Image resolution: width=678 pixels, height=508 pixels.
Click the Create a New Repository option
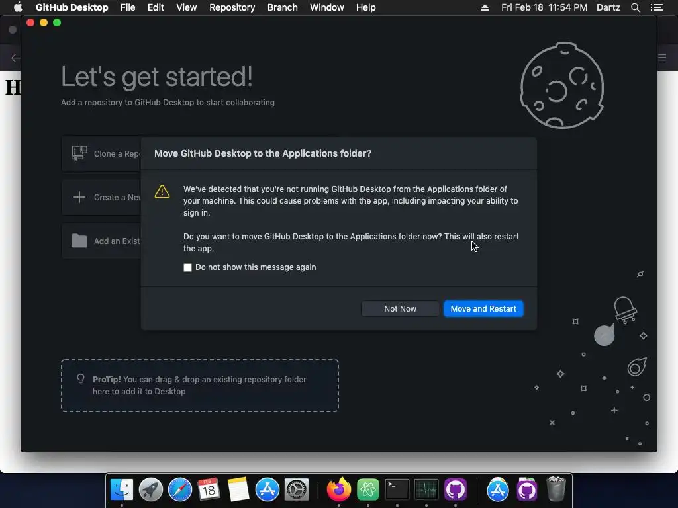(101, 197)
